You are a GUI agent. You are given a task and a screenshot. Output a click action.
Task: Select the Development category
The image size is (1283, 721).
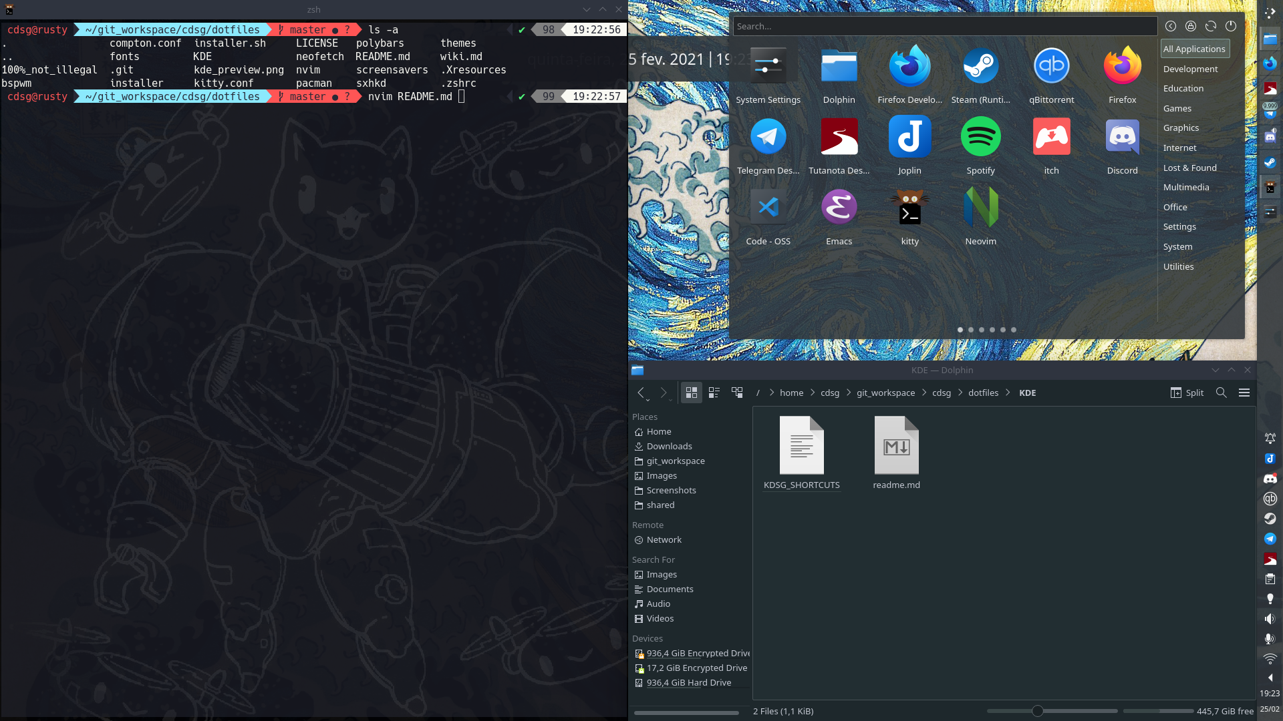click(x=1189, y=69)
